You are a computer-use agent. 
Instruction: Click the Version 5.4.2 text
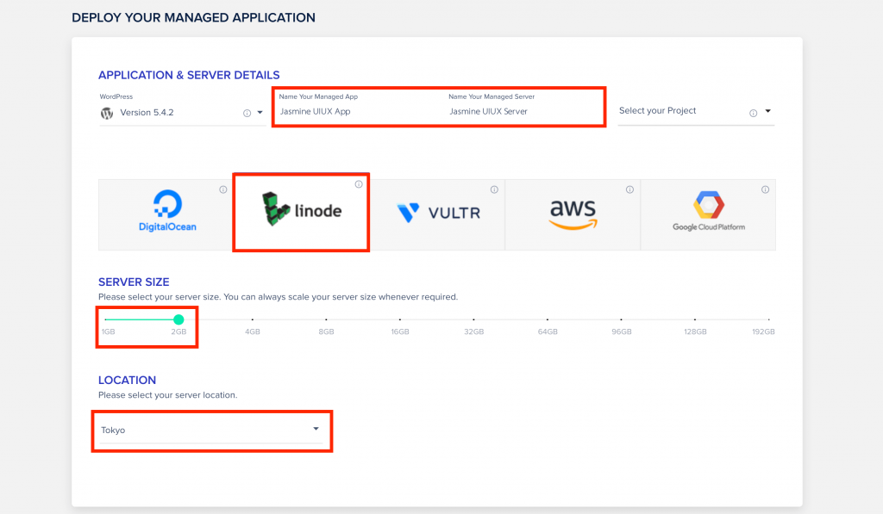tap(147, 113)
